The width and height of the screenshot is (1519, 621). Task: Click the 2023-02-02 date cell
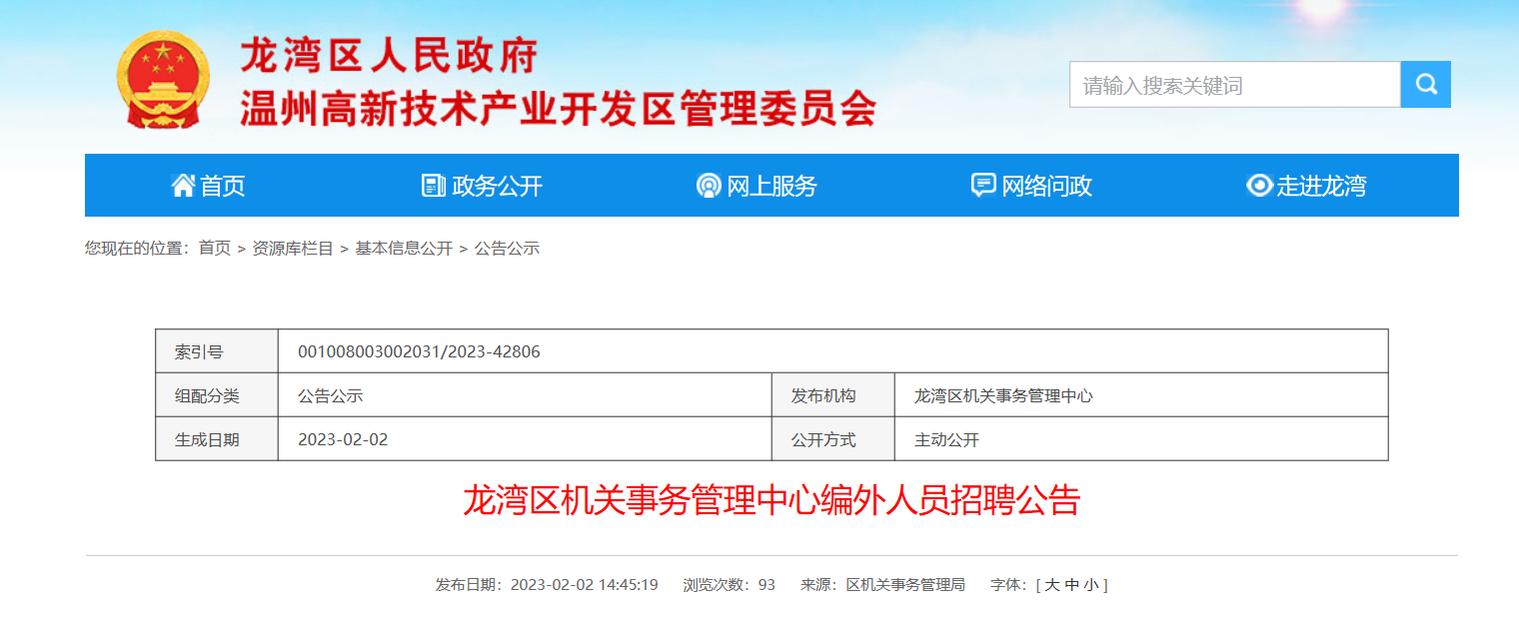coord(343,439)
